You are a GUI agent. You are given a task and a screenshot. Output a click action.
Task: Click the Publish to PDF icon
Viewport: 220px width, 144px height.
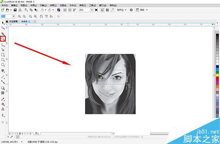pos(75,10)
